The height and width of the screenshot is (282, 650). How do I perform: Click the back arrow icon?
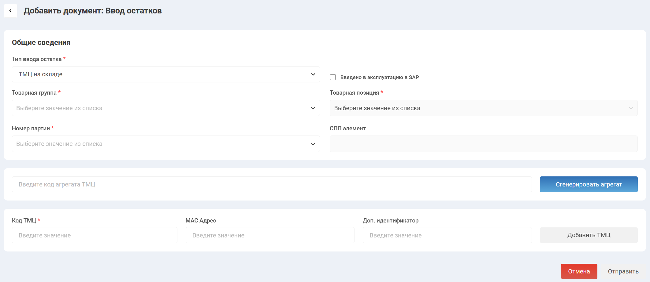click(x=10, y=11)
